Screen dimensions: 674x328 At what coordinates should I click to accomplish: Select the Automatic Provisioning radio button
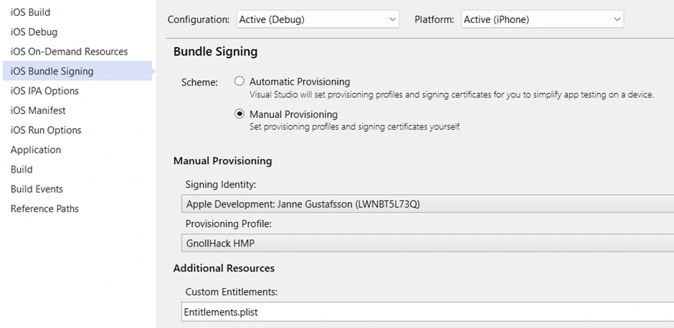tap(239, 81)
